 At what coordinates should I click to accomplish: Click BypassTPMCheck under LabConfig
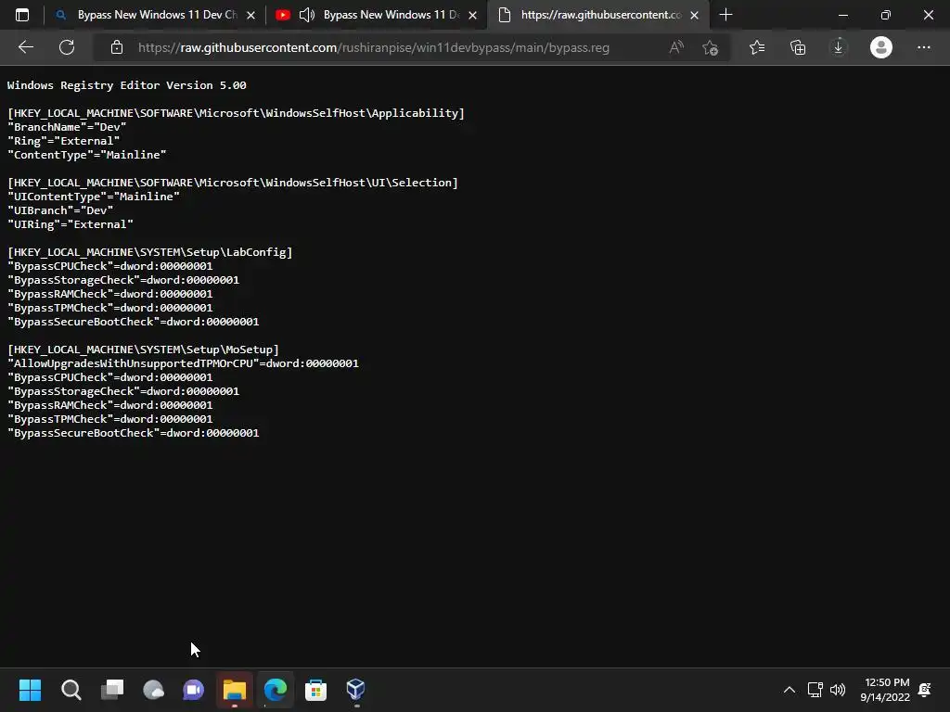109,308
